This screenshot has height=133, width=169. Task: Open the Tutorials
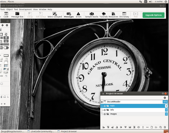[103, 15]
